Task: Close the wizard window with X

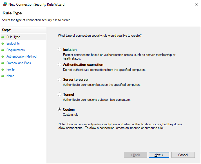Action: point(196,4)
